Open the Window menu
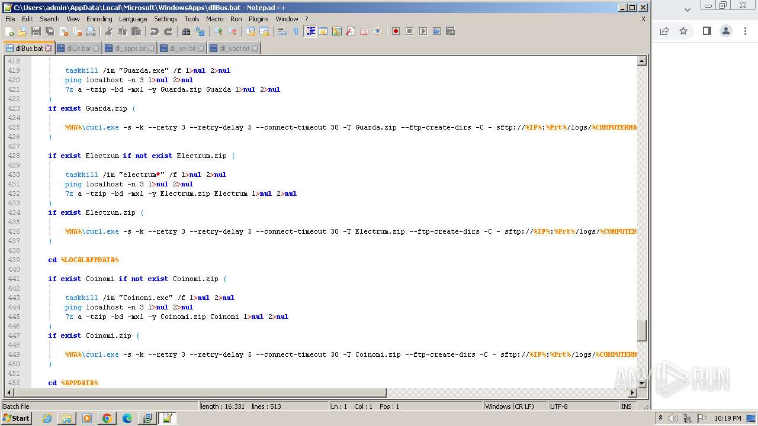 [x=287, y=19]
